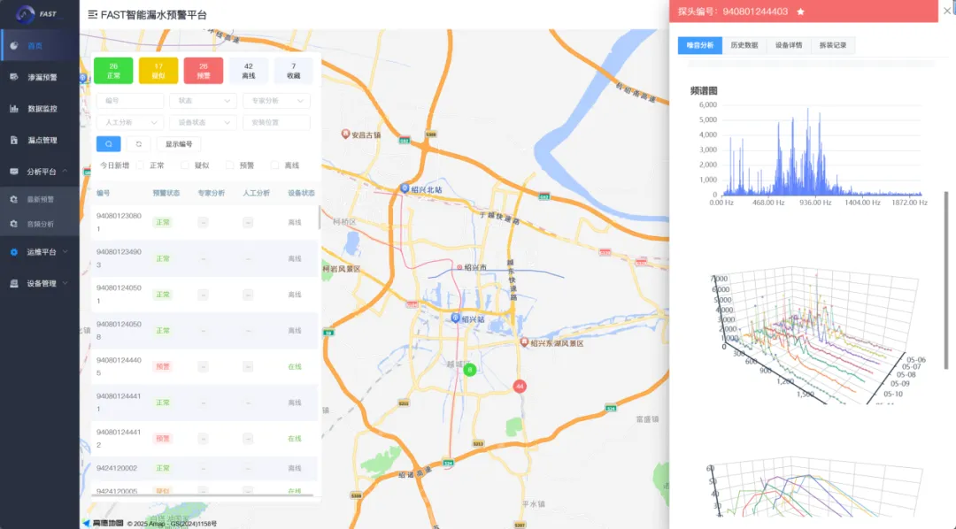Click the green cluster marker on the map
The image size is (956, 529).
pos(470,370)
